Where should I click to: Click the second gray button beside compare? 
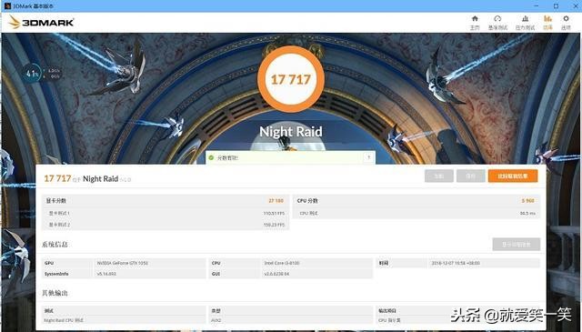pos(471,176)
